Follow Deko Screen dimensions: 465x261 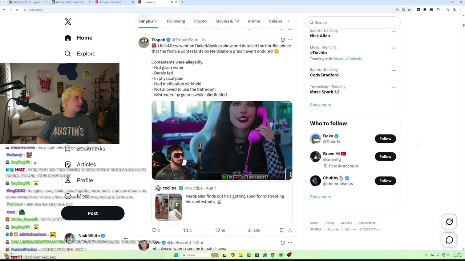[x=385, y=139]
